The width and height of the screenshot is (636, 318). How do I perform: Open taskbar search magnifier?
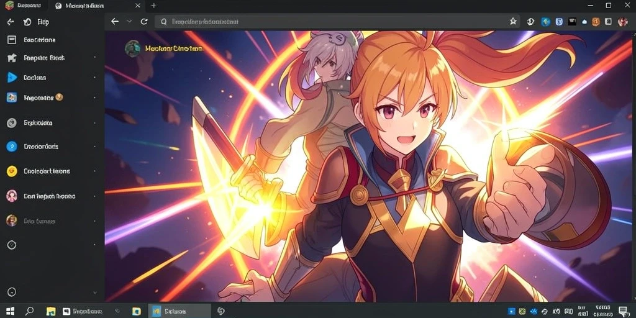pyautogui.click(x=30, y=311)
